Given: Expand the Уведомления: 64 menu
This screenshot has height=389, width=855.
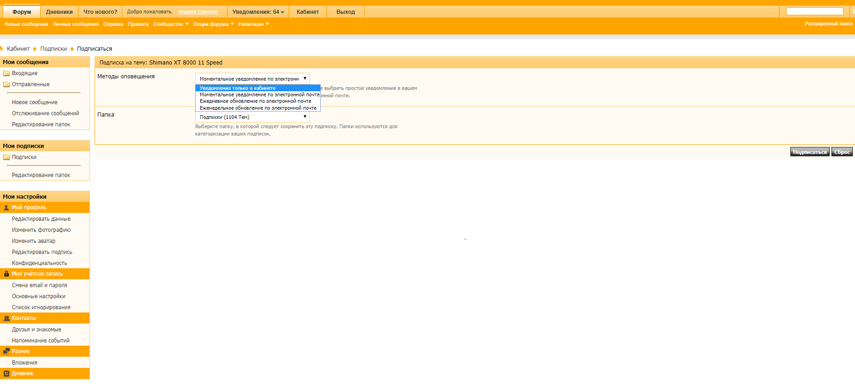Looking at the screenshot, I should click(x=258, y=12).
